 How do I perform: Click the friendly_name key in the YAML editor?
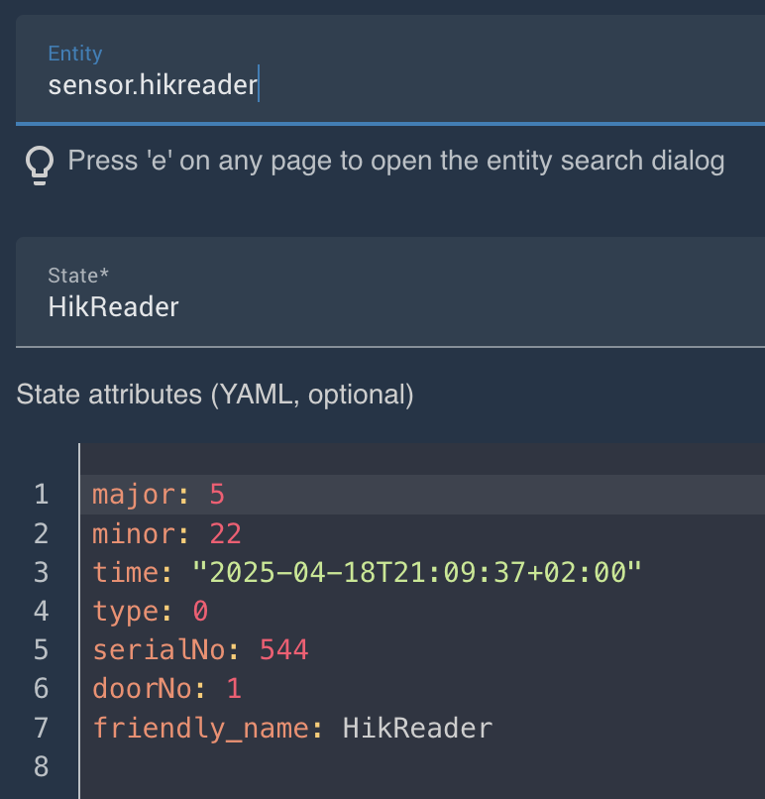click(x=201, y=729)
